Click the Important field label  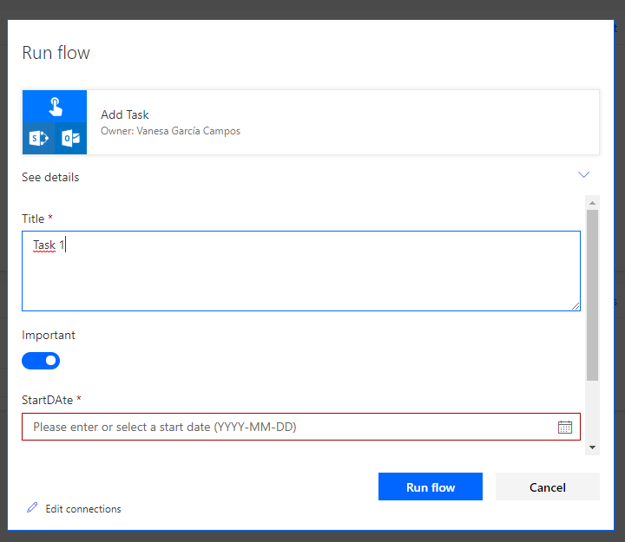pyautogui.click(x=49, y=335)
